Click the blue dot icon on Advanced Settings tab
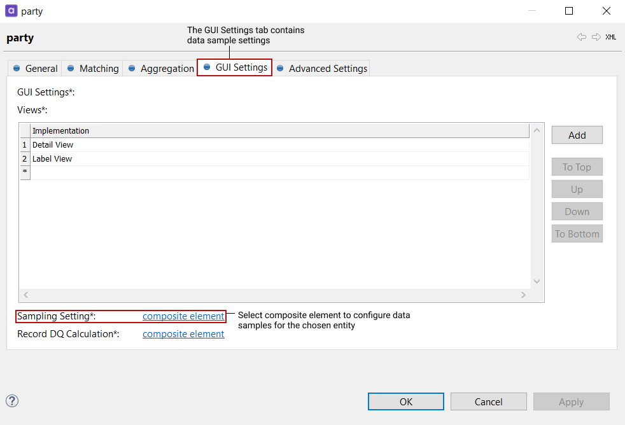Image resolution: width=625 pixels, height=425 pixels. pyautogui.click(x=279, y=68)
